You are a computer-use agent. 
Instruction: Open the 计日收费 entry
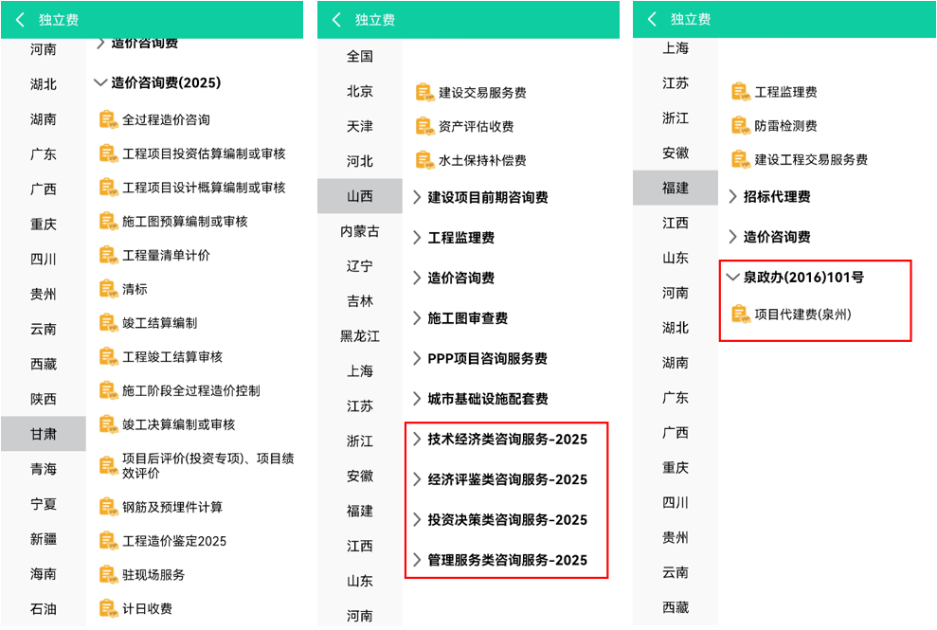click(x=147, y=608)
